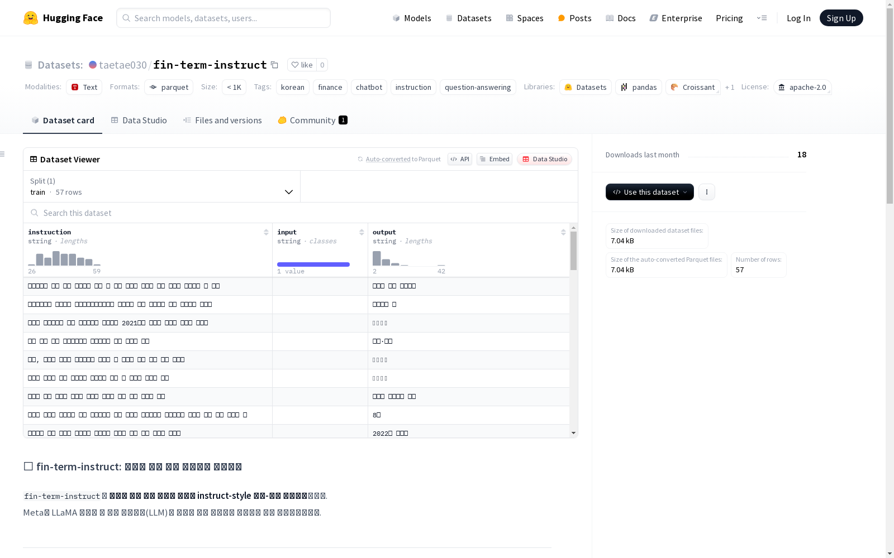Click the heart like button
The image size is (894, 558).
(x=302, y=65)
